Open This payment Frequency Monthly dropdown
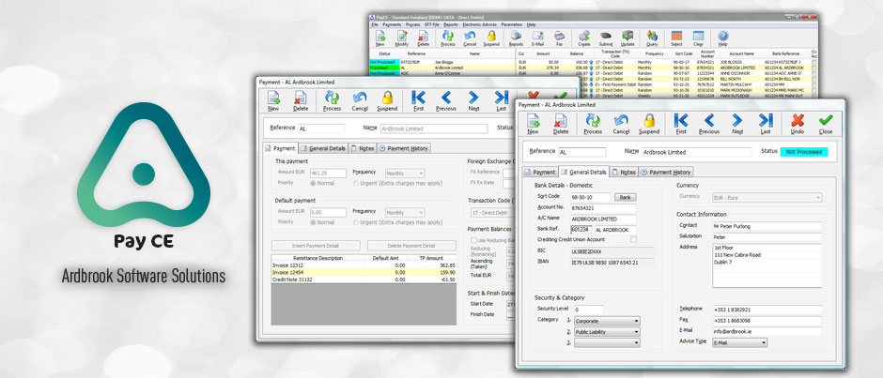The height and width of the screenshot is (378, 883). (x=404, y=174)
